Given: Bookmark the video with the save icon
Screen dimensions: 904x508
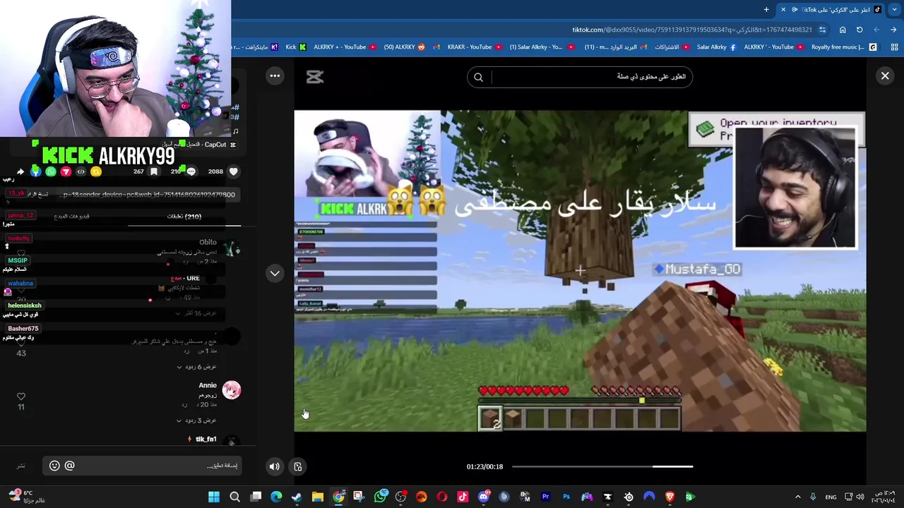Looking at the screenshot, I should click(154, 171).
